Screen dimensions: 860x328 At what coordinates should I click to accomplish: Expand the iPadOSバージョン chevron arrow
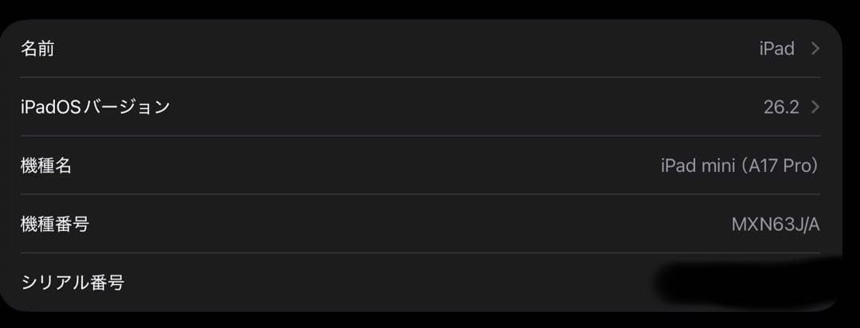(815, 107)
